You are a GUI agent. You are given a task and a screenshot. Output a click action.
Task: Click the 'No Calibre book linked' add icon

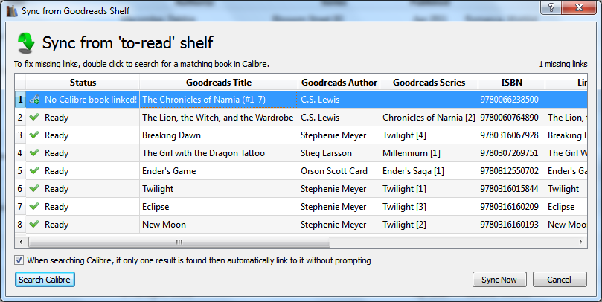(x=34, y=99)
